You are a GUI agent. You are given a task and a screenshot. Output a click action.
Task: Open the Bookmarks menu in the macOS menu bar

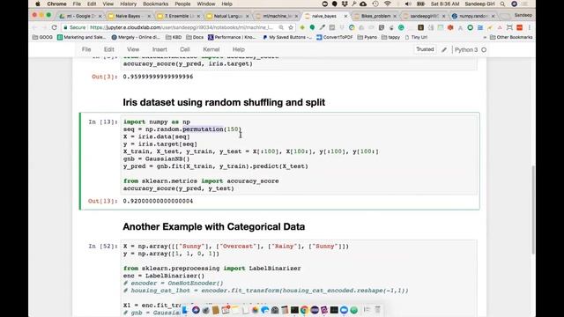pyautogui.click(x=155, y=4)
